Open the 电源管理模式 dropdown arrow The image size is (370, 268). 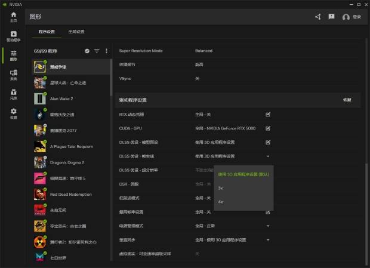[x=268, y=226]
